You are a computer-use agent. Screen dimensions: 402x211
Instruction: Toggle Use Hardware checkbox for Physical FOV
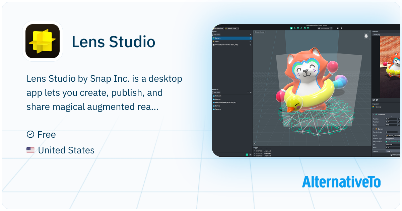pos(386,142)
